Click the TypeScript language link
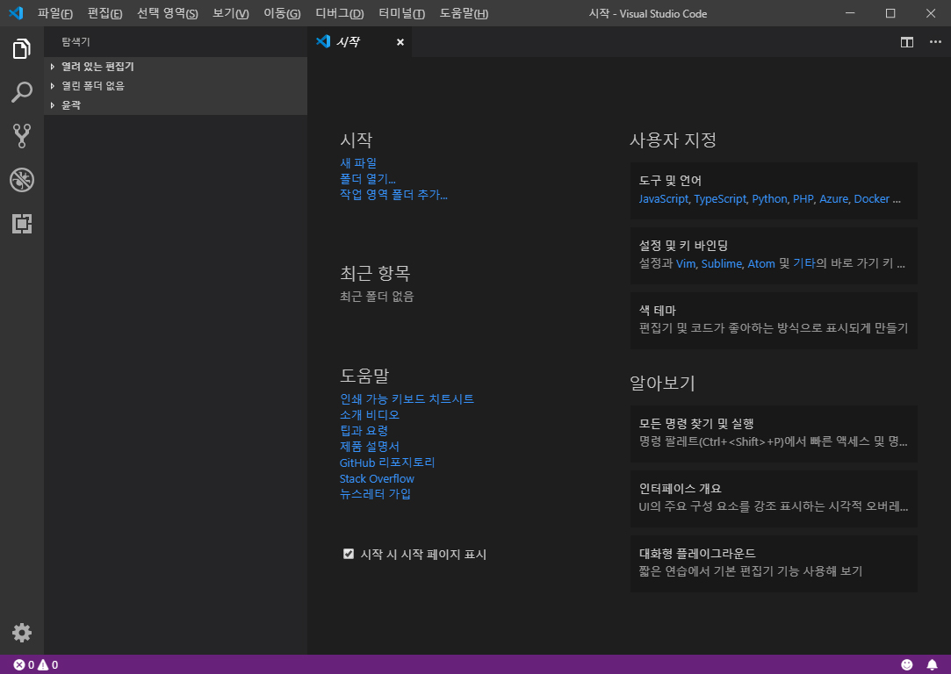 720,199
